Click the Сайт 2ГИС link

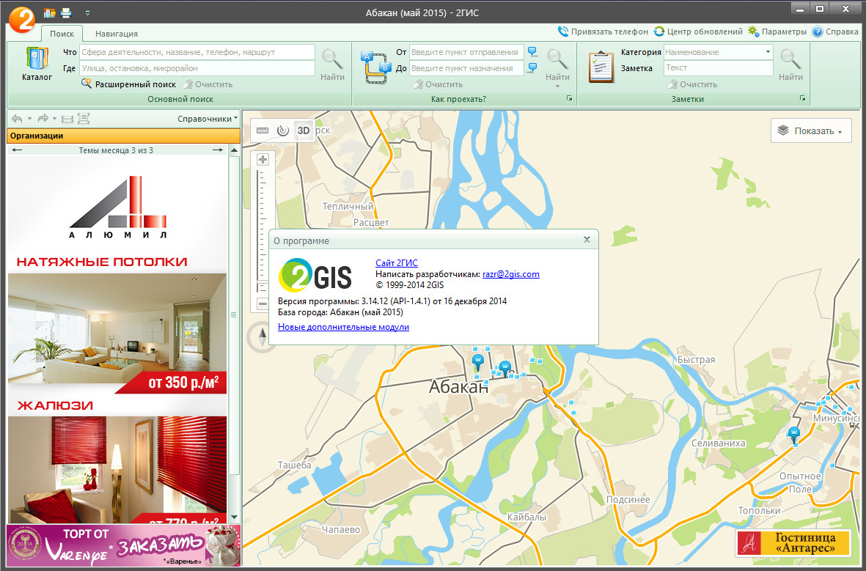pos(396,262)
